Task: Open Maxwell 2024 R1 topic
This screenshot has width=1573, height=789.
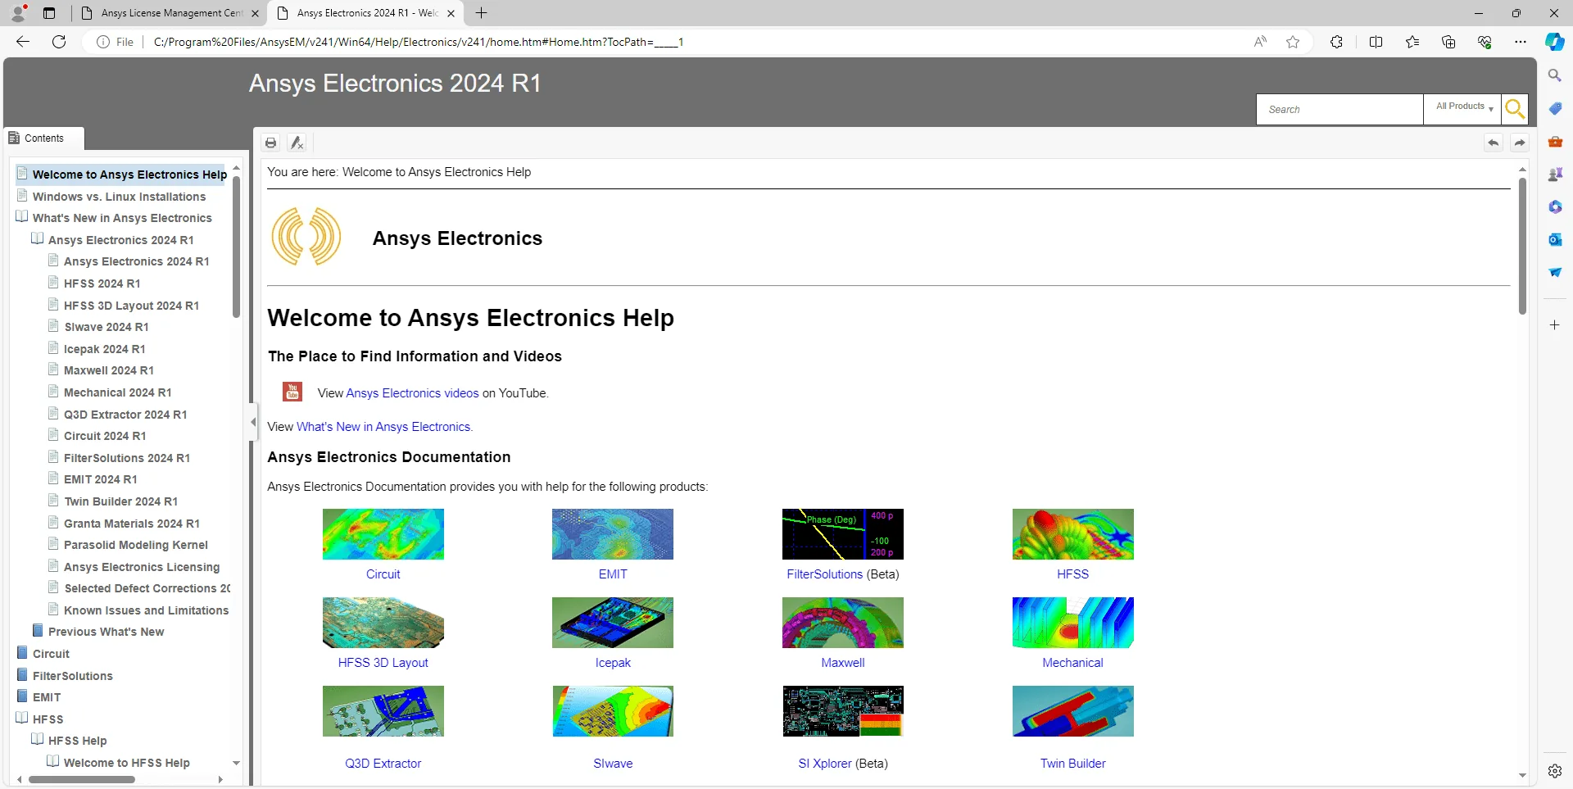Action: 109,370
